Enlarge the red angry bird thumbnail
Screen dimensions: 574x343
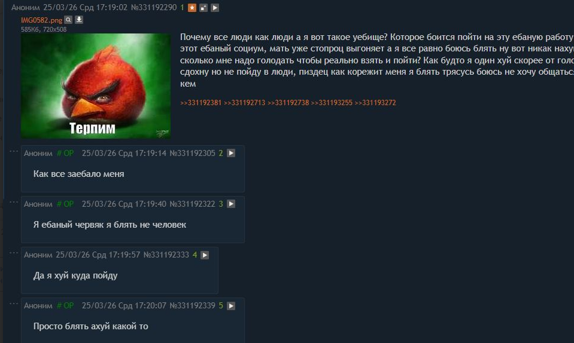coord(96,86)
